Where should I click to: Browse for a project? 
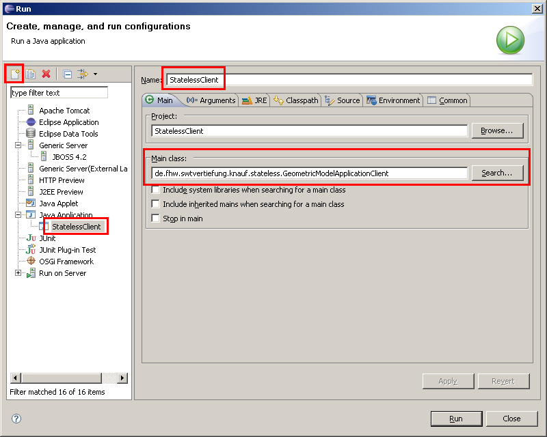point(497,130)
